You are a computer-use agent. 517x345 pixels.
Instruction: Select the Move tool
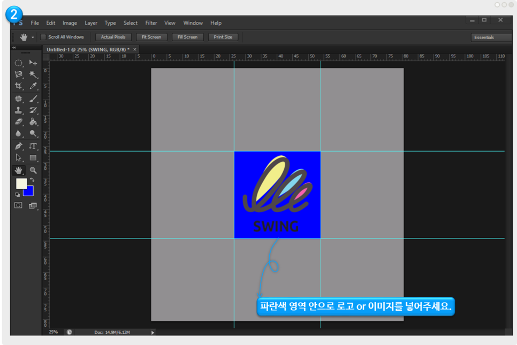33,63
